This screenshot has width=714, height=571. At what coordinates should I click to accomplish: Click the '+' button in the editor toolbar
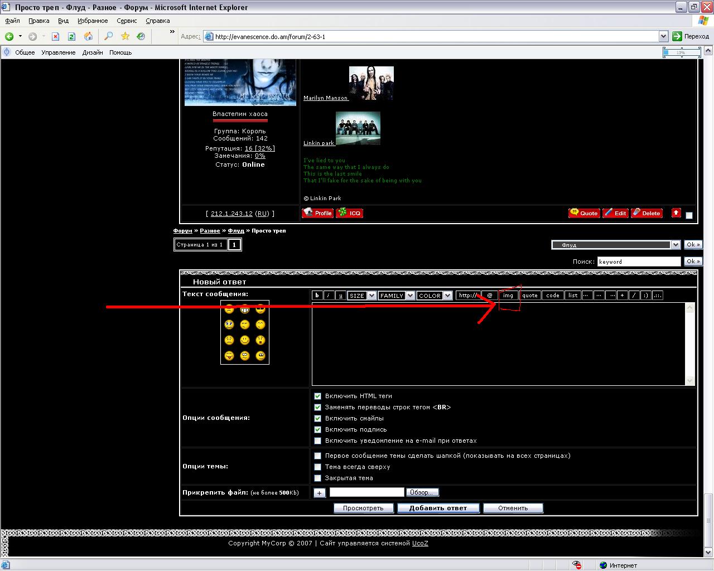click(622, 296)
